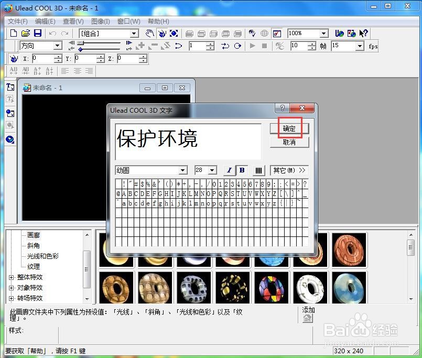This screenshot has height=358, width=422.
Task: Select the 光线和色彩 tree item
Action: click(43, 256)
